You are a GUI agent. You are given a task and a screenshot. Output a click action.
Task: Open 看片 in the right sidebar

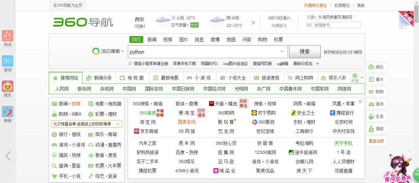pyautogui.click(x=376, y=80)
